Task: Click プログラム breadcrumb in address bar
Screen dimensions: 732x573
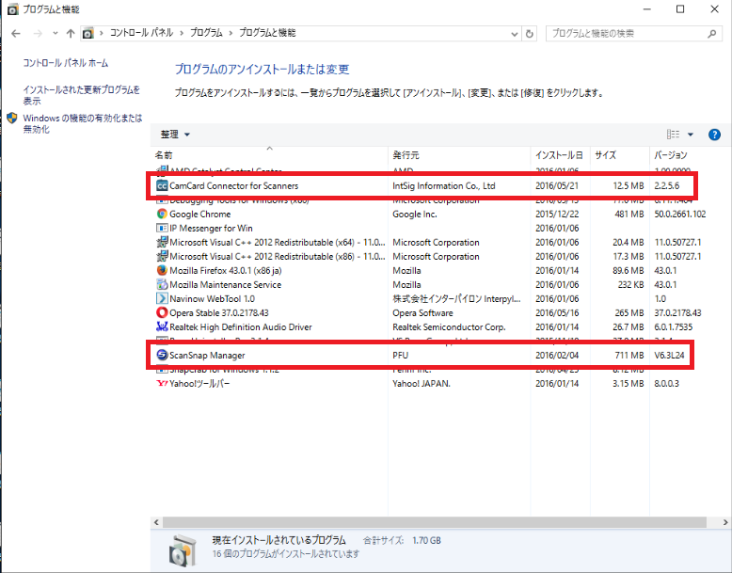Action: point(206,33)
